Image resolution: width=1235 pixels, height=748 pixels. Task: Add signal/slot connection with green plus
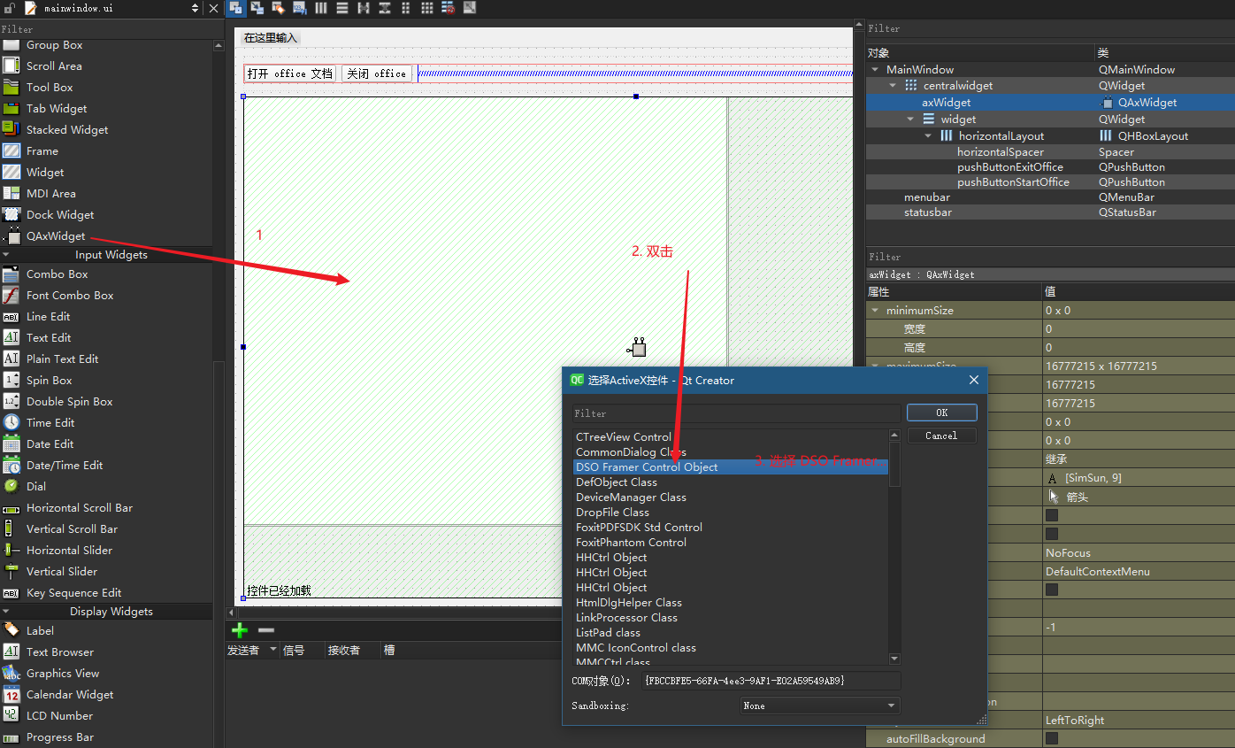click(239, 630)
